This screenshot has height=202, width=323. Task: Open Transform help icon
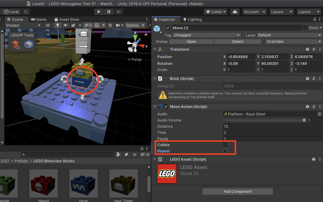[x=307, y=49]
